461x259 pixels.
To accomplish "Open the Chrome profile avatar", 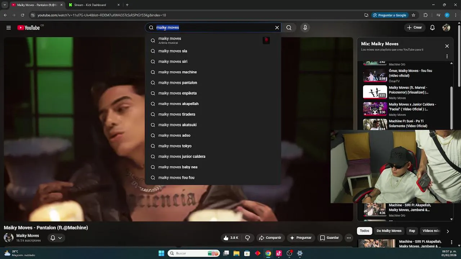I will point(447,15).
